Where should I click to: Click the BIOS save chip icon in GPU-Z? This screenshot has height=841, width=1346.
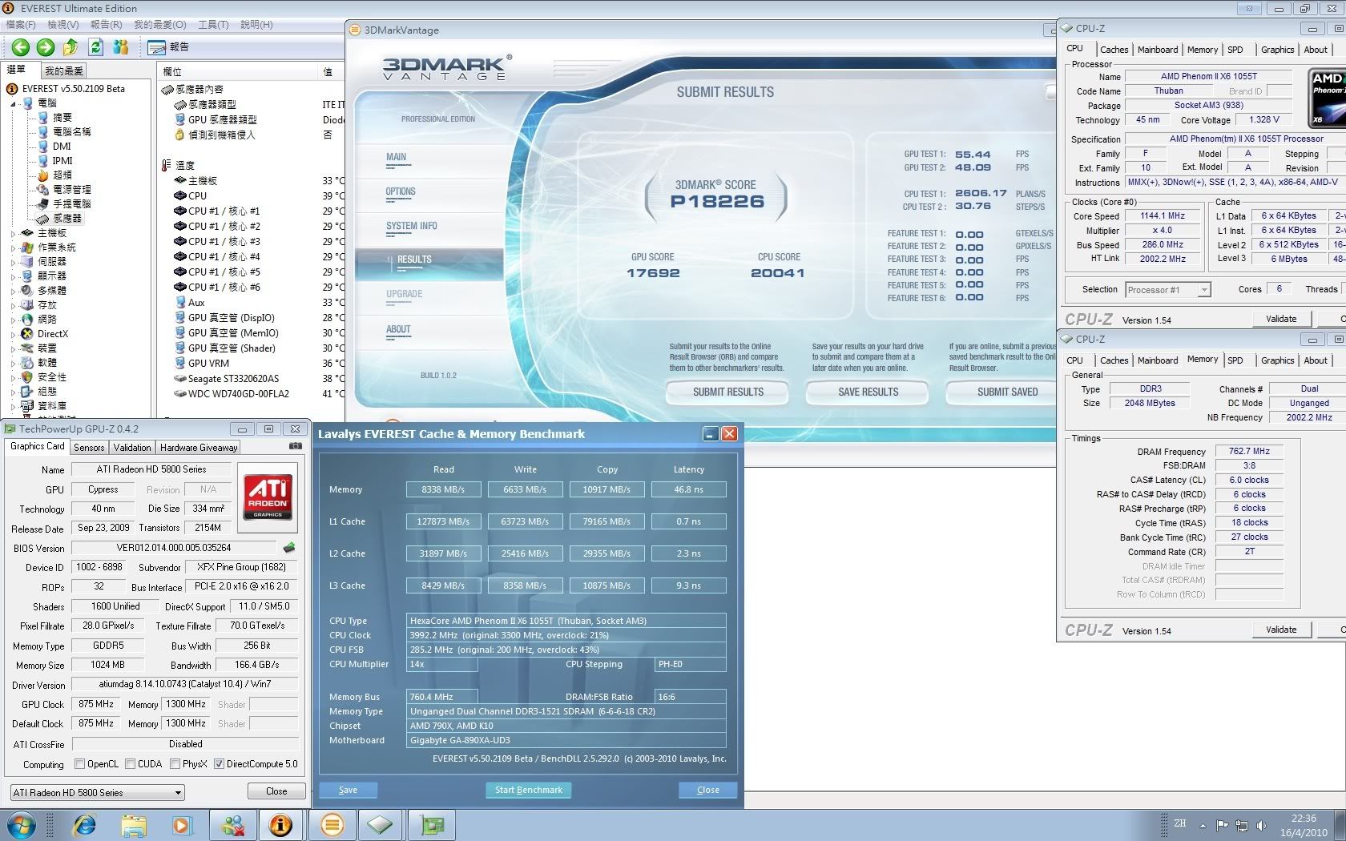(x=289, y=548)
